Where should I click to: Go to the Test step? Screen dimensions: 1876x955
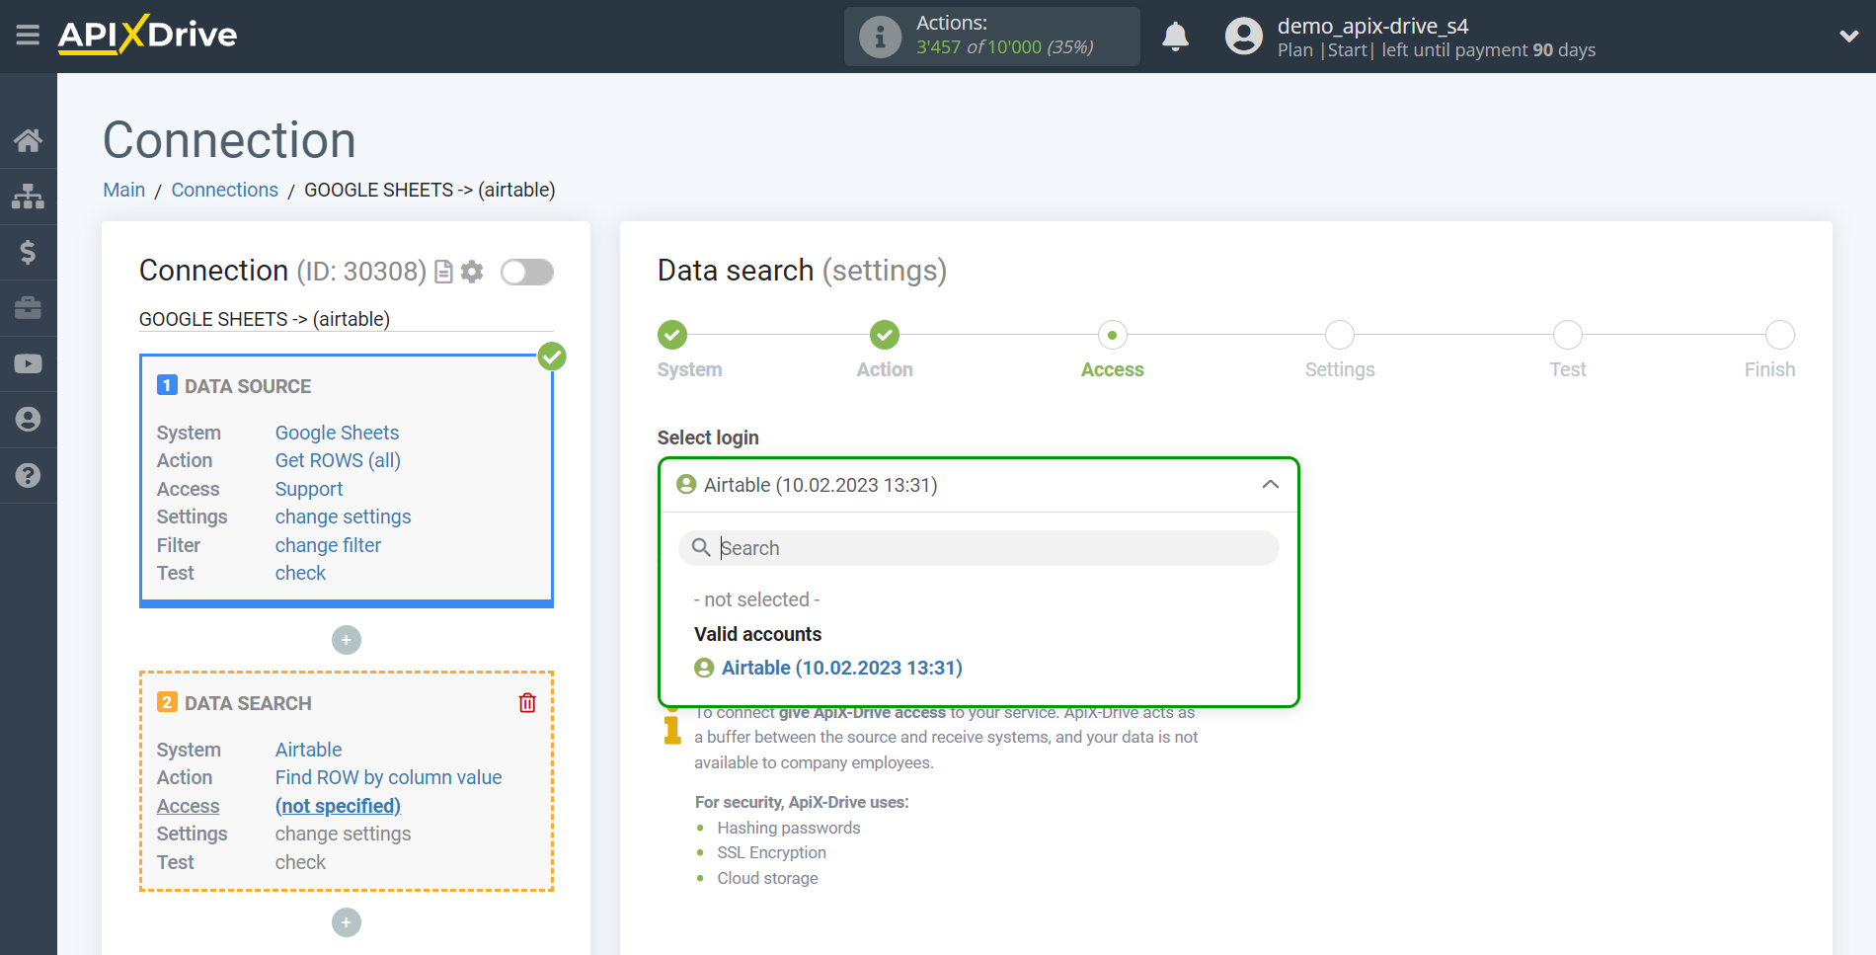(x=1568, y=336)
